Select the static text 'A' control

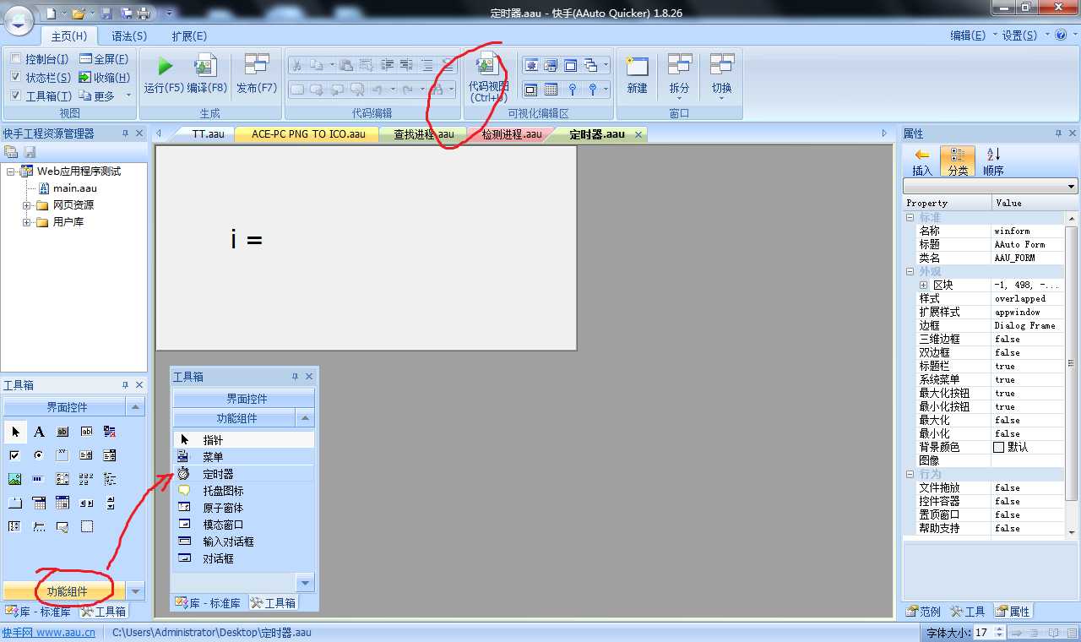[39, 432]
